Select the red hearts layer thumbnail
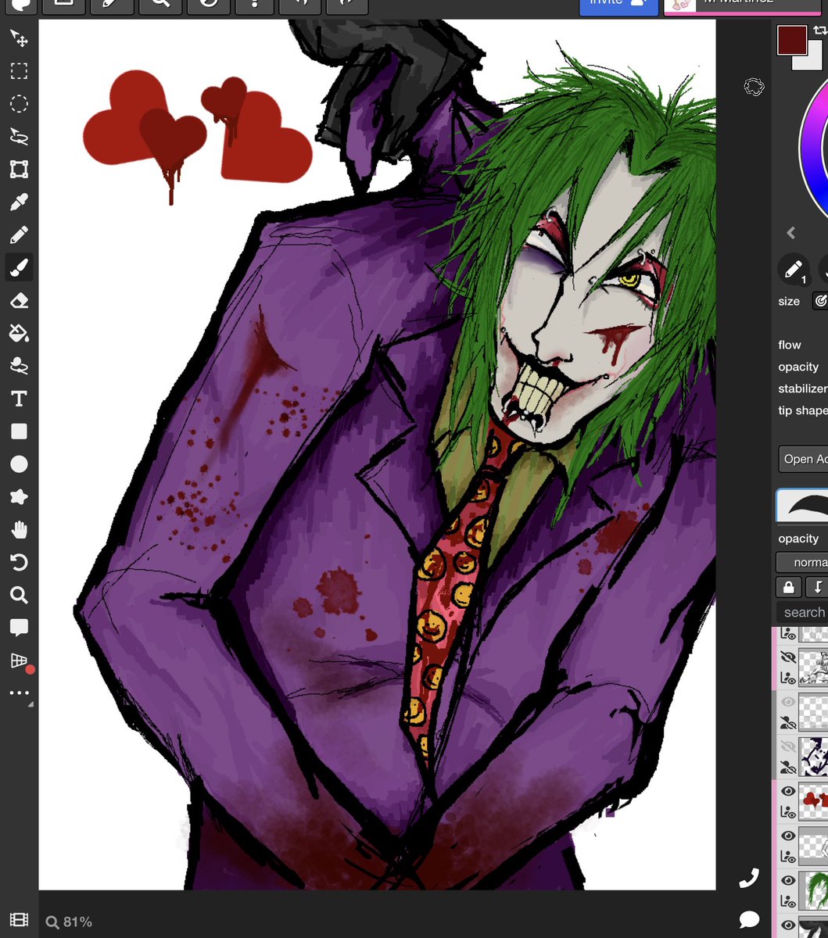 point(814,800)
